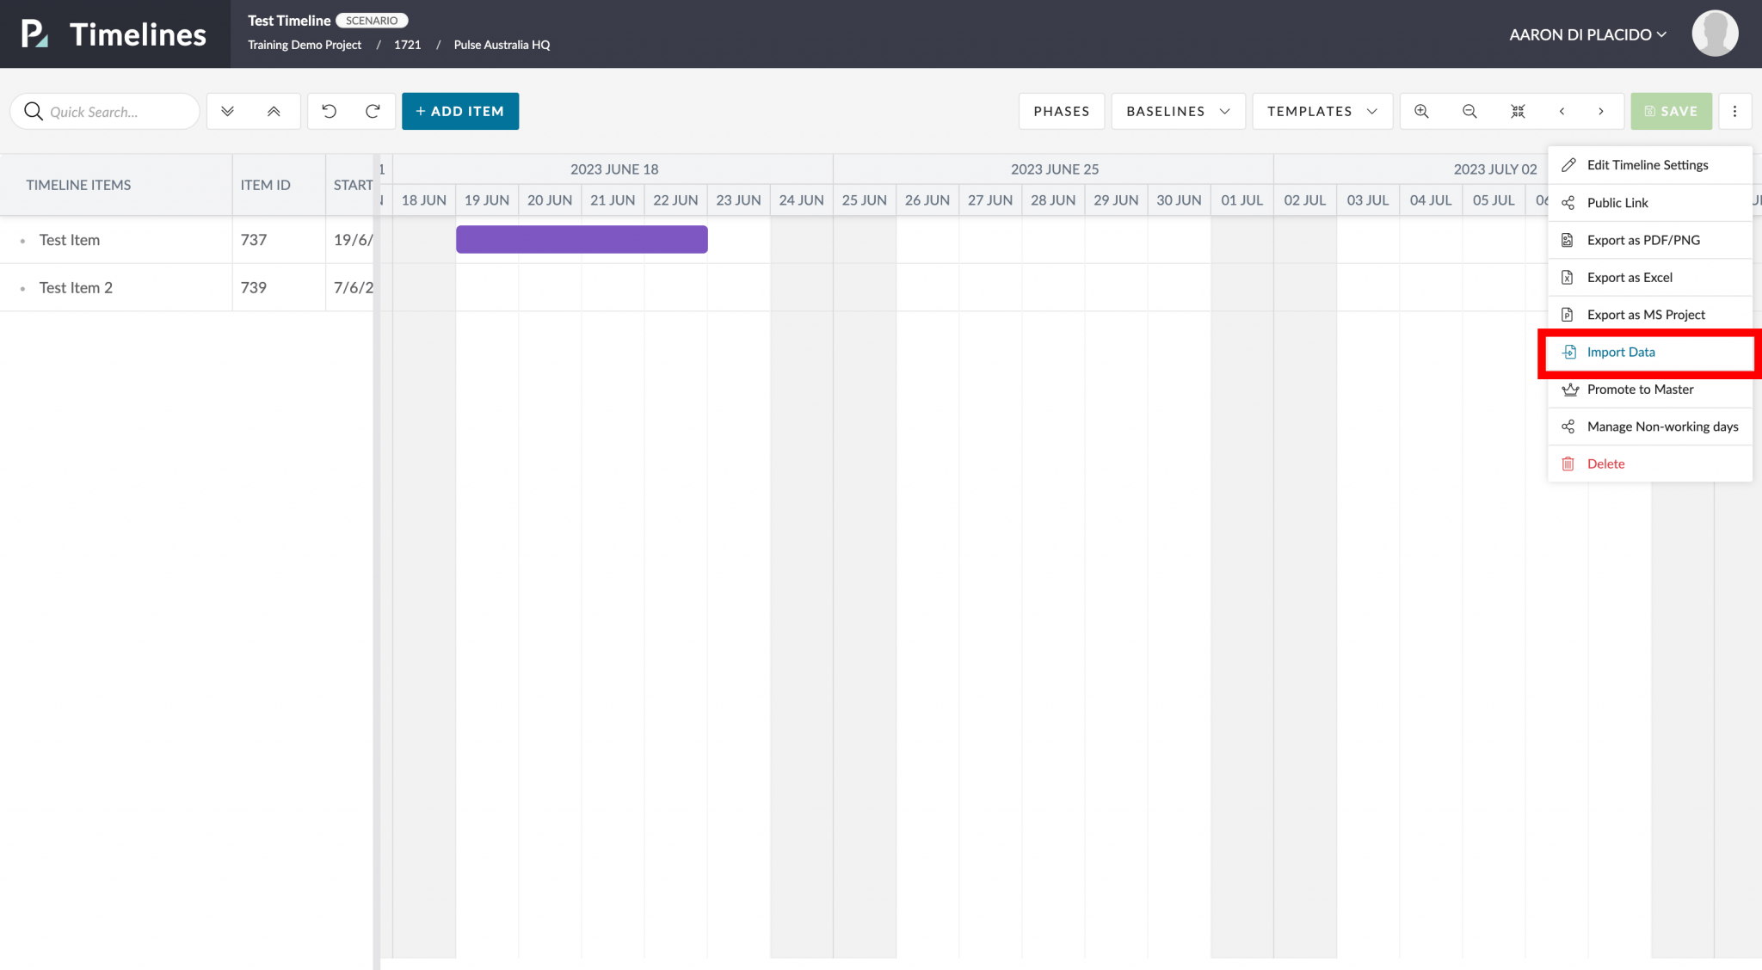Select the zoom in magnifier icon
Image resolution: width=1762 pixels, height=970 pixels.
(x=1421, y=111)
